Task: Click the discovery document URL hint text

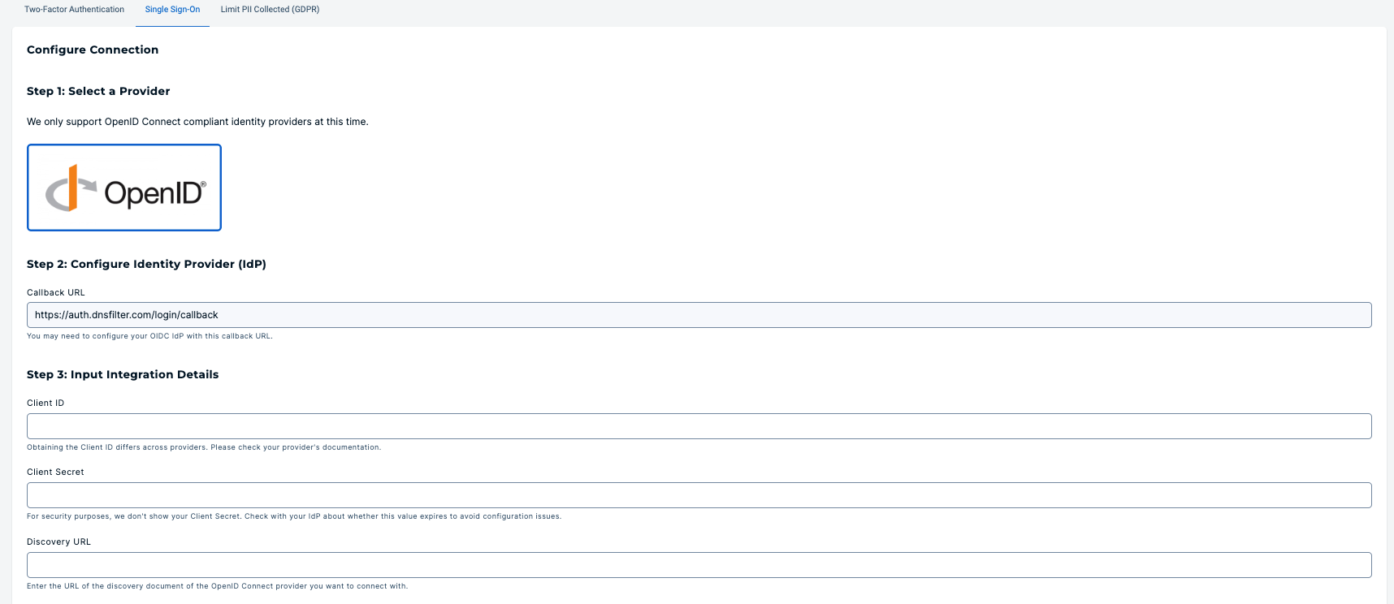Action: tap(217, 586)
